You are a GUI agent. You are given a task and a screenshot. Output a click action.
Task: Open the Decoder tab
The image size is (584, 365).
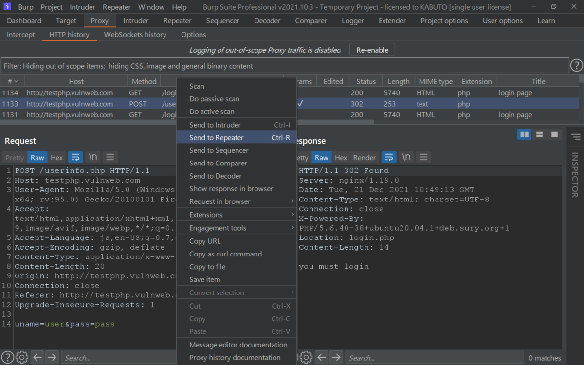click(267, 21)
